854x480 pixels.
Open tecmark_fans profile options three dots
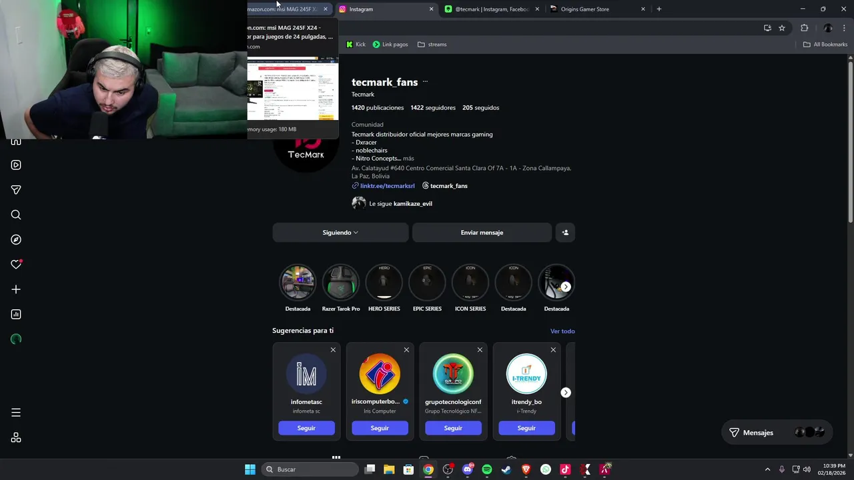(425, 82)
